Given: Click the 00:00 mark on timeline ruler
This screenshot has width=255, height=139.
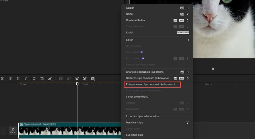Looking at the screenshot, I should pyautogui.click(x=23, y=85).
